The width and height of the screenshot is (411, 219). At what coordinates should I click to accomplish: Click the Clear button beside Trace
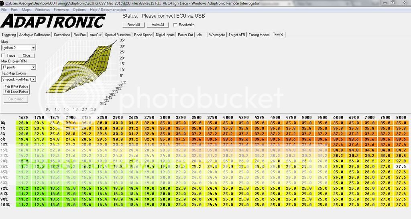(x=26, y=56)
